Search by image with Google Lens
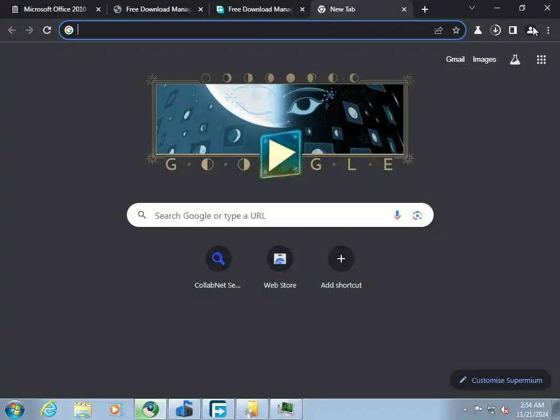Viewport: 560px width, 420px height. click(x=417, y=215)
